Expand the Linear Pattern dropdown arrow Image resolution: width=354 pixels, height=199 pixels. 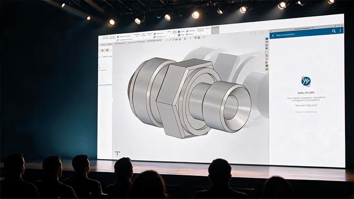pyautogui.click(x=175, y=36)
